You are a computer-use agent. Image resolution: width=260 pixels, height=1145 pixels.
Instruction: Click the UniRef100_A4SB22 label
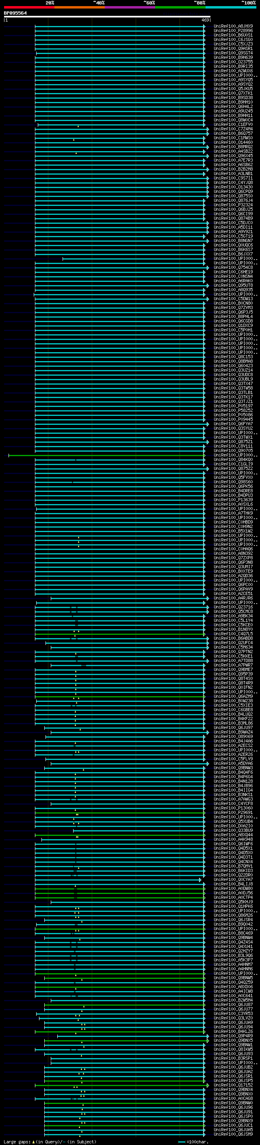(x=233, y=151)
